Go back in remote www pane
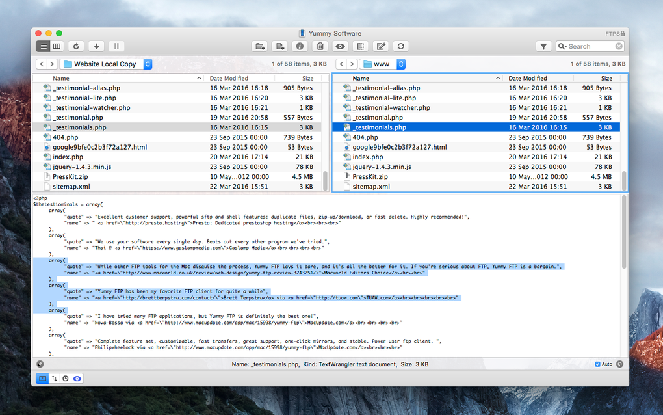The height and width of the screenshot is (415, 663). click(341, 64)
